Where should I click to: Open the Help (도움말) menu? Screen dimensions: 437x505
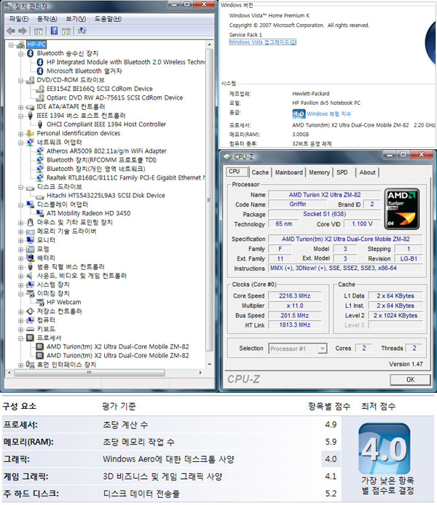click(x=108, y=19)
